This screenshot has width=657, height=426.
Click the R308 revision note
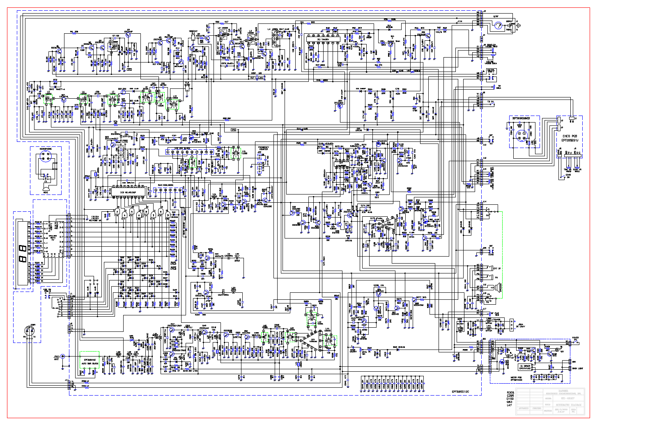pos(510,392)
